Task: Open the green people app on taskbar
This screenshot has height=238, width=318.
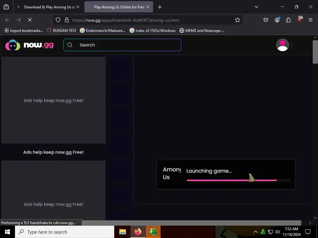Action: click(153, 232)
